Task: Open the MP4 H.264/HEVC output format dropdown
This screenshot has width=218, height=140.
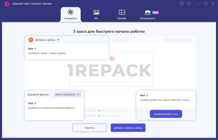Action: point(68,94)
